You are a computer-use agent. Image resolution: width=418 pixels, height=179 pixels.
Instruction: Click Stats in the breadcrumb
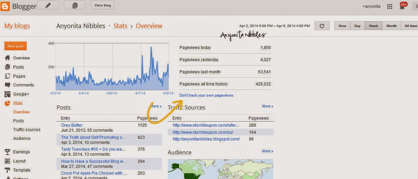point(120,26)
